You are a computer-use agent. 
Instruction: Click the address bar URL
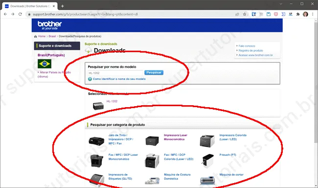tap(85, 14)
